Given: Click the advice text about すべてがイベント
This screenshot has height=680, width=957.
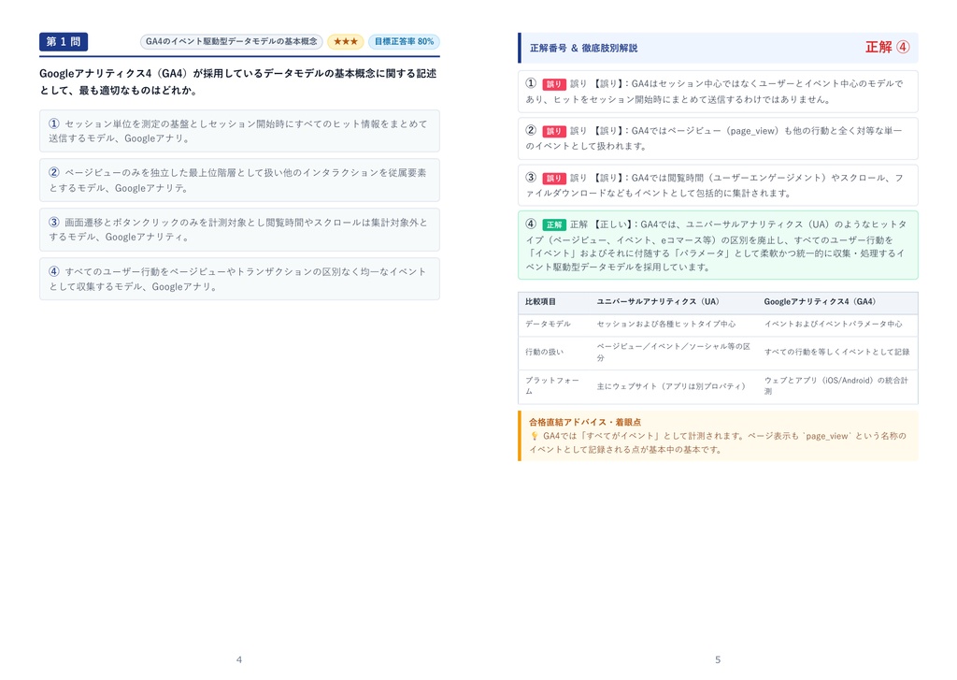Looking at the screenshot, I should tap(718, 443).
